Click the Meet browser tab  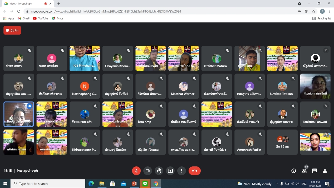point(25,4)
